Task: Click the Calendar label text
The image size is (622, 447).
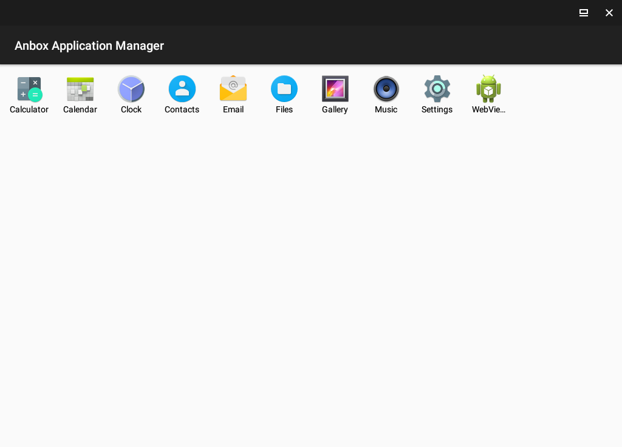Action: 80,109
